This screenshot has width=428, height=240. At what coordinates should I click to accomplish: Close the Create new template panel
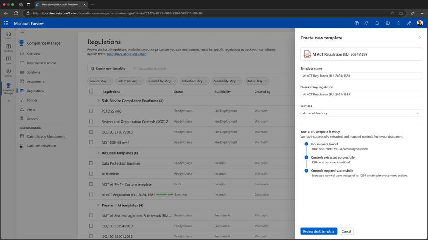pos(420,38)
